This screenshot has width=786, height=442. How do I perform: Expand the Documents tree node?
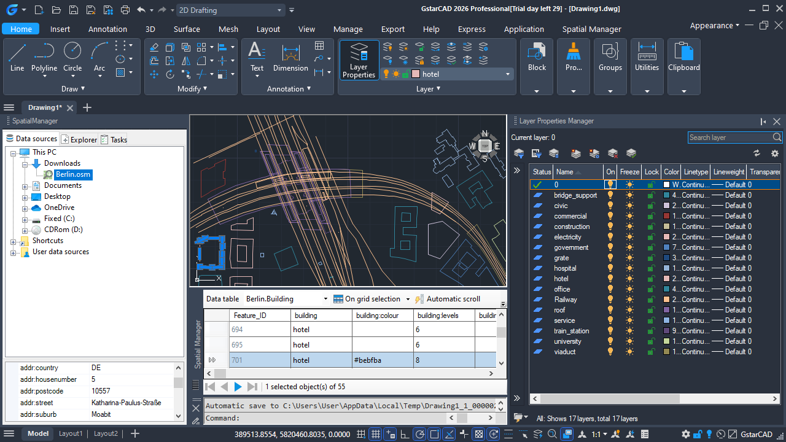pos(25,185)
